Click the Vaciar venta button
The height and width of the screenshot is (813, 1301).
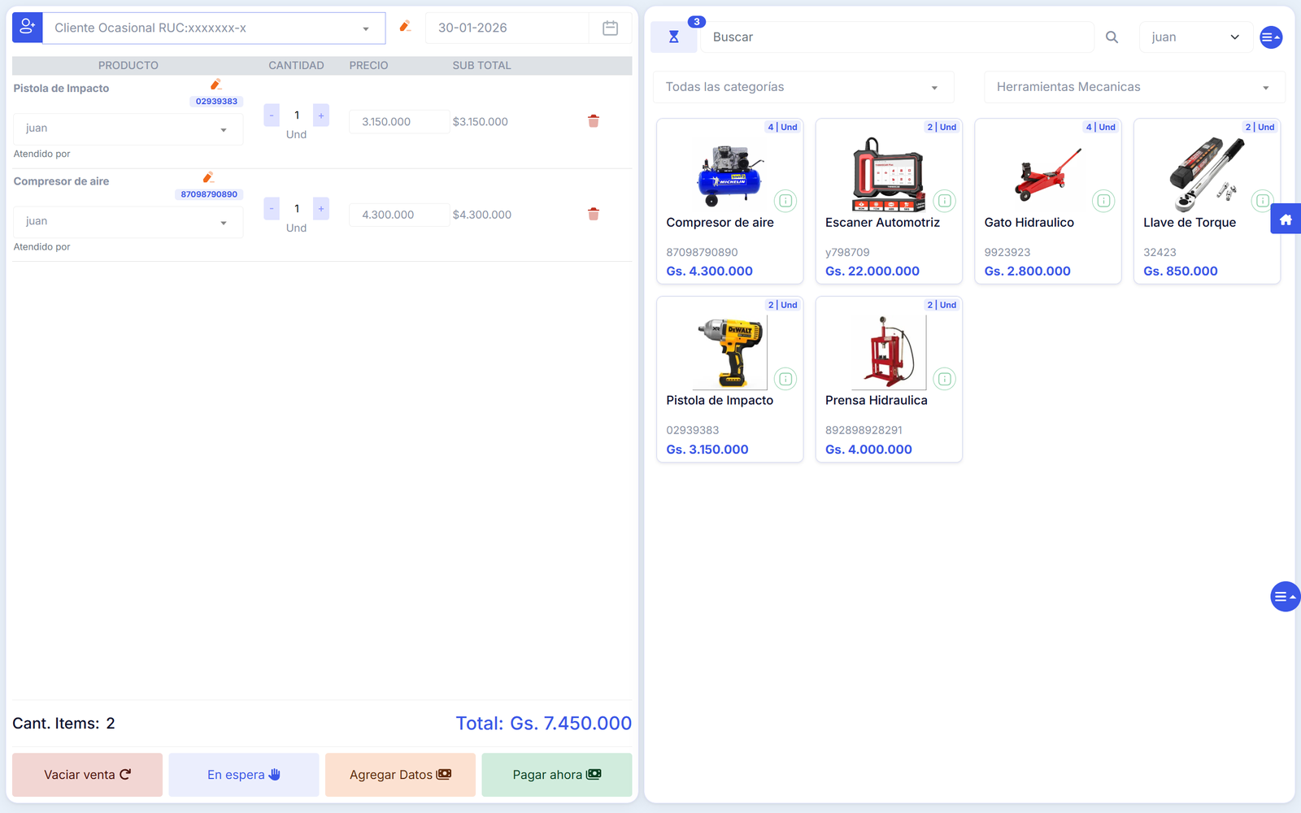pyautogui.click(x=87, y=775)
